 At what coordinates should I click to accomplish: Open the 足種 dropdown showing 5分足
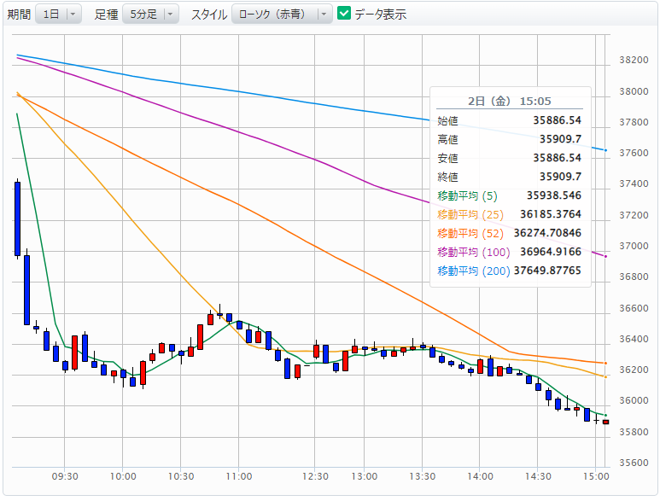click(x=150, y=15)
